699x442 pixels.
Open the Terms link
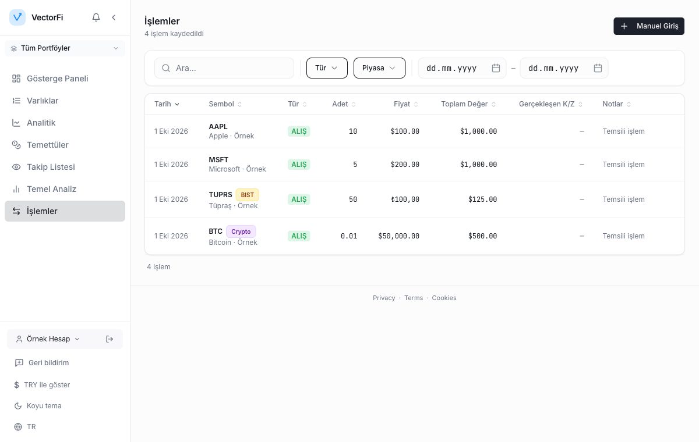pos(414,298)
